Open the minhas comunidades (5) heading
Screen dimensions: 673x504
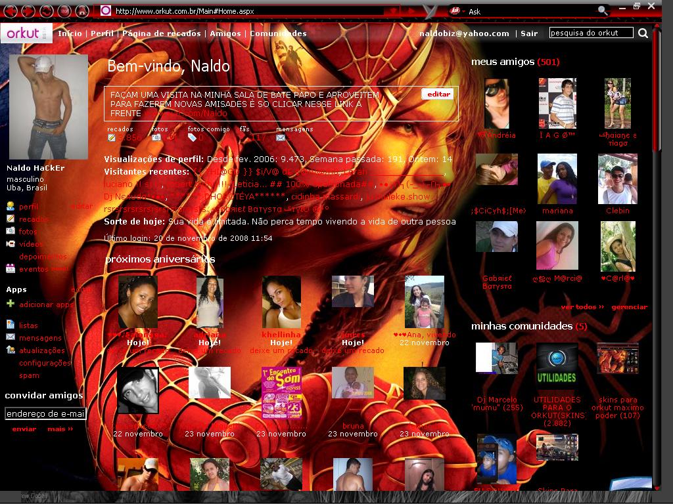click(529, 326)
